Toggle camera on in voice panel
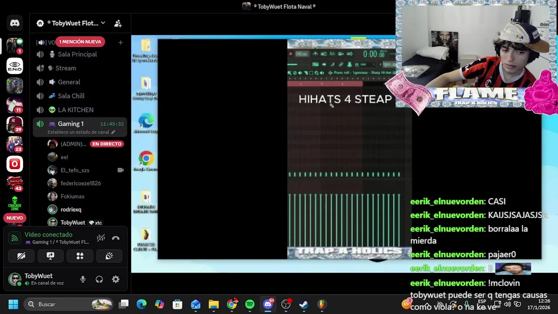Image resolution: width=558 pixels, height=314 pixels. pyautogui.click(x=21, y=256)
